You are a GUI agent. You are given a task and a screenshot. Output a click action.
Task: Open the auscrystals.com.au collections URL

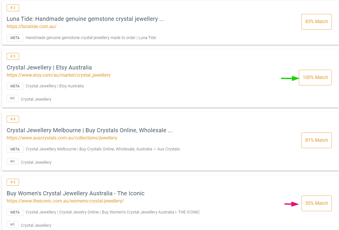point(62,138)
